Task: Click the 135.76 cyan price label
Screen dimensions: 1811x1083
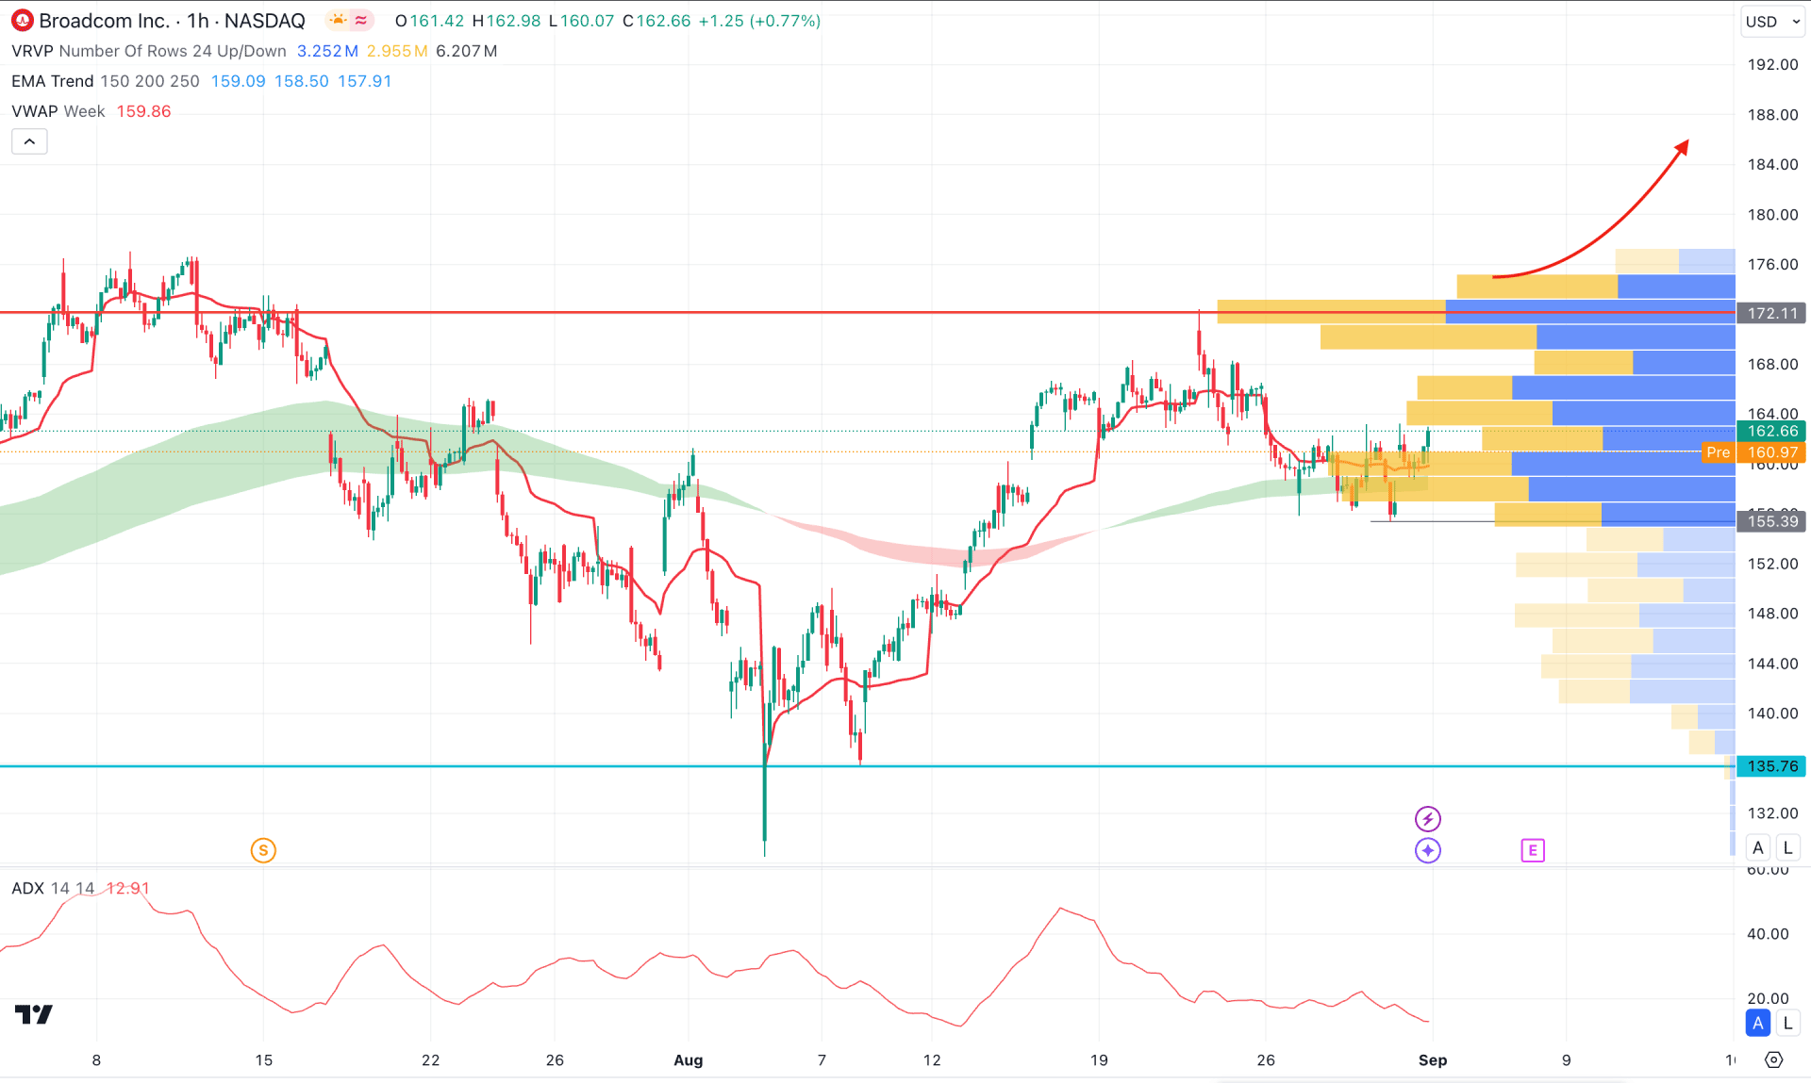Action: click(1771, 766)
